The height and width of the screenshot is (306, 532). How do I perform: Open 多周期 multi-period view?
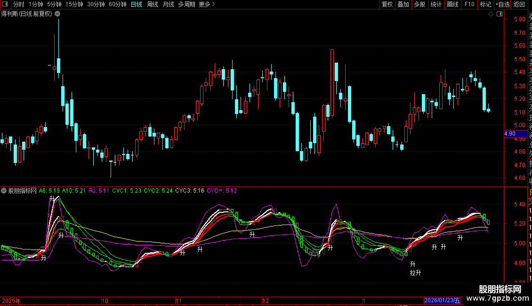(x=186, y=4)
